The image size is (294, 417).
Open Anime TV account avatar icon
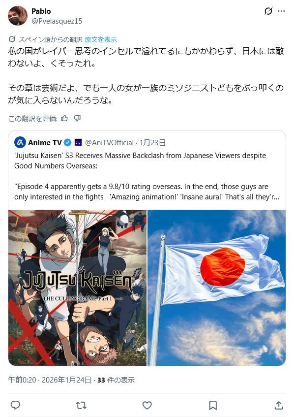tap(20, 143)
